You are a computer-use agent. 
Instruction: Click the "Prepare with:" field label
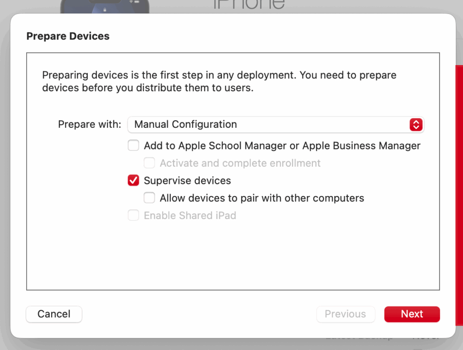[90, 125]
